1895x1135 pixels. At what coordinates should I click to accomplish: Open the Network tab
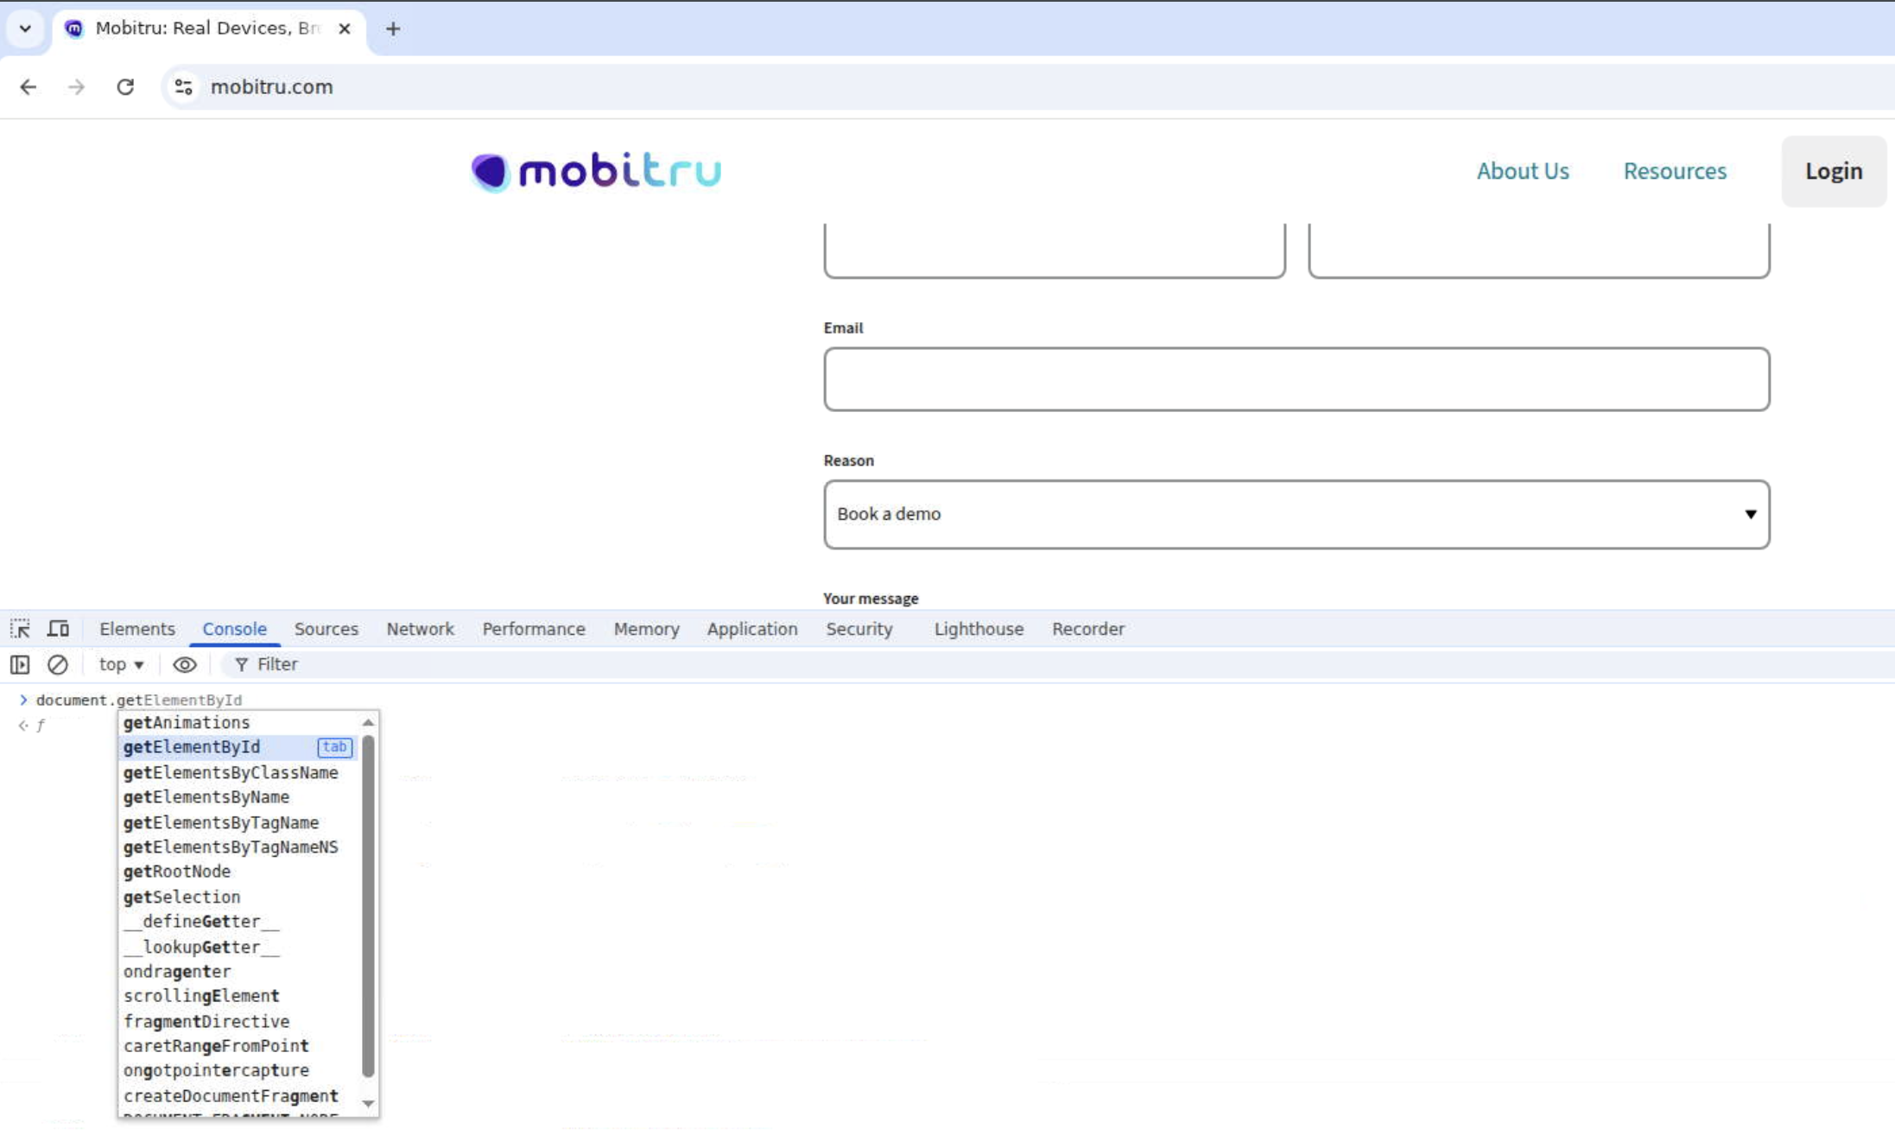point(420,629)
